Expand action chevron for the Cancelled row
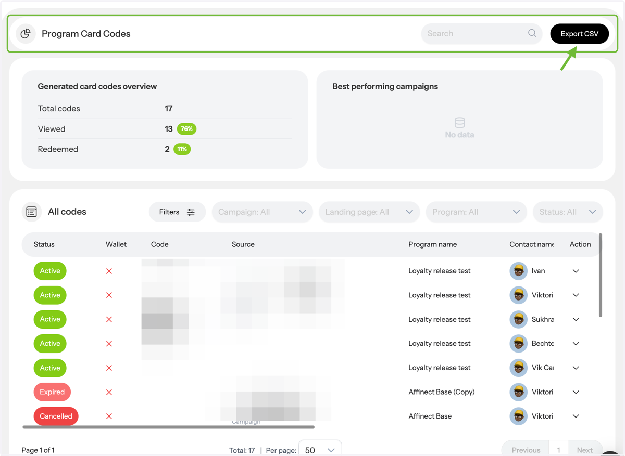The width and height of the screenshot is (625, 456). tap(576, 416)
